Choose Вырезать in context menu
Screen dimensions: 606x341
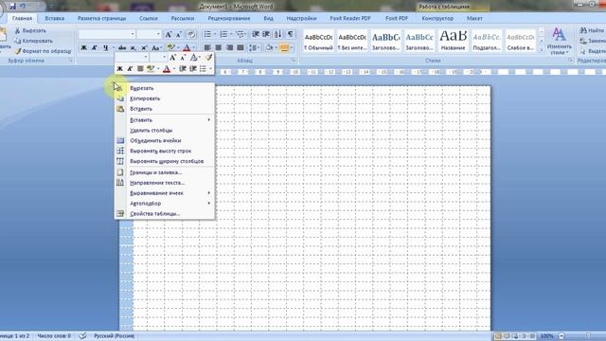(x=165, y=88)
